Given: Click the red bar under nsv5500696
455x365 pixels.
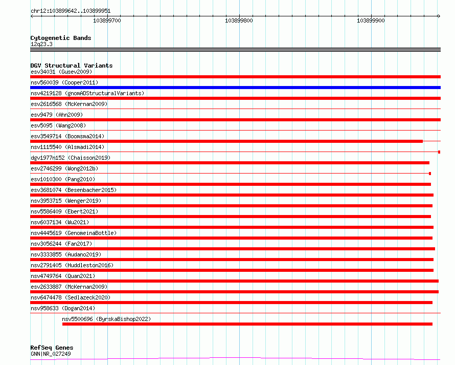Looking at the screenshot, I should 247,324.
